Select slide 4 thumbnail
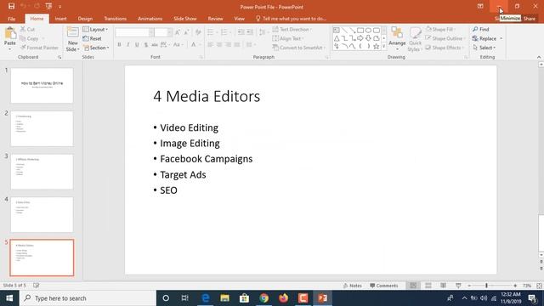Image resolution: width=544 pixels, height=306 pixels. [42, 215]
